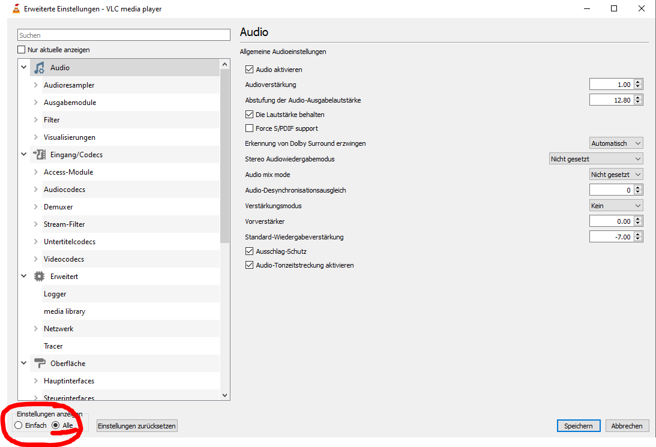Enable Force S/PDIF support checkbox
Viewport: 656px width, 447px height.
(250, 128)
